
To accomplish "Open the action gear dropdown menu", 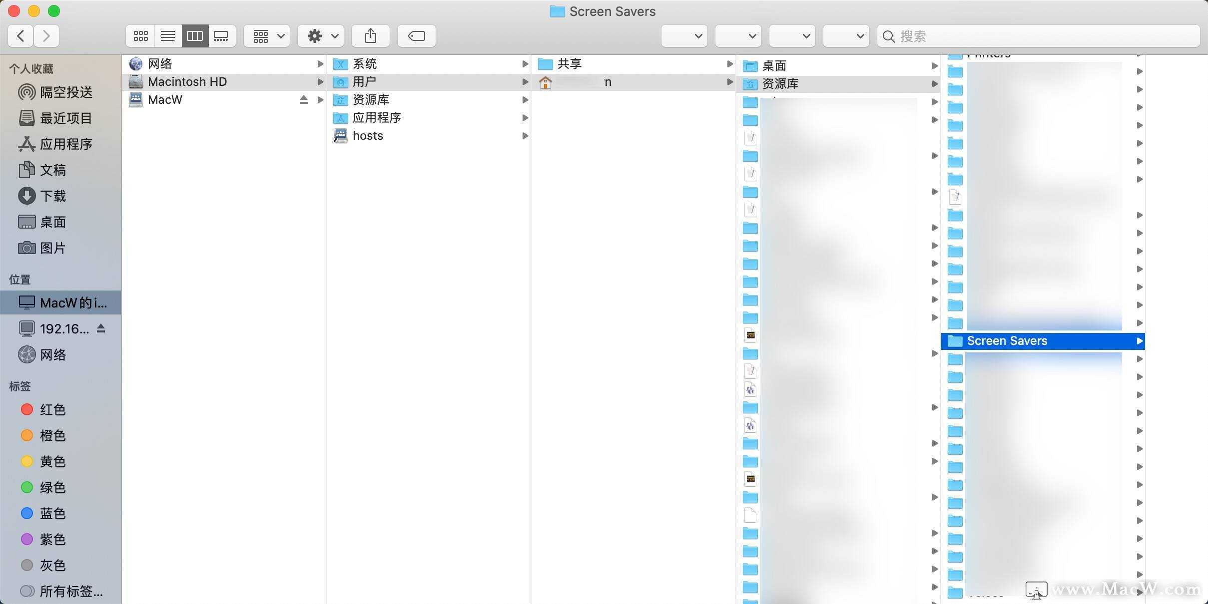I will coord(321,36).
